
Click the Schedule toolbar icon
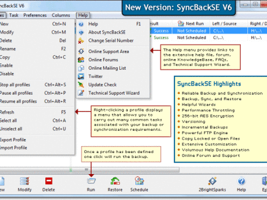click(139, 181)
